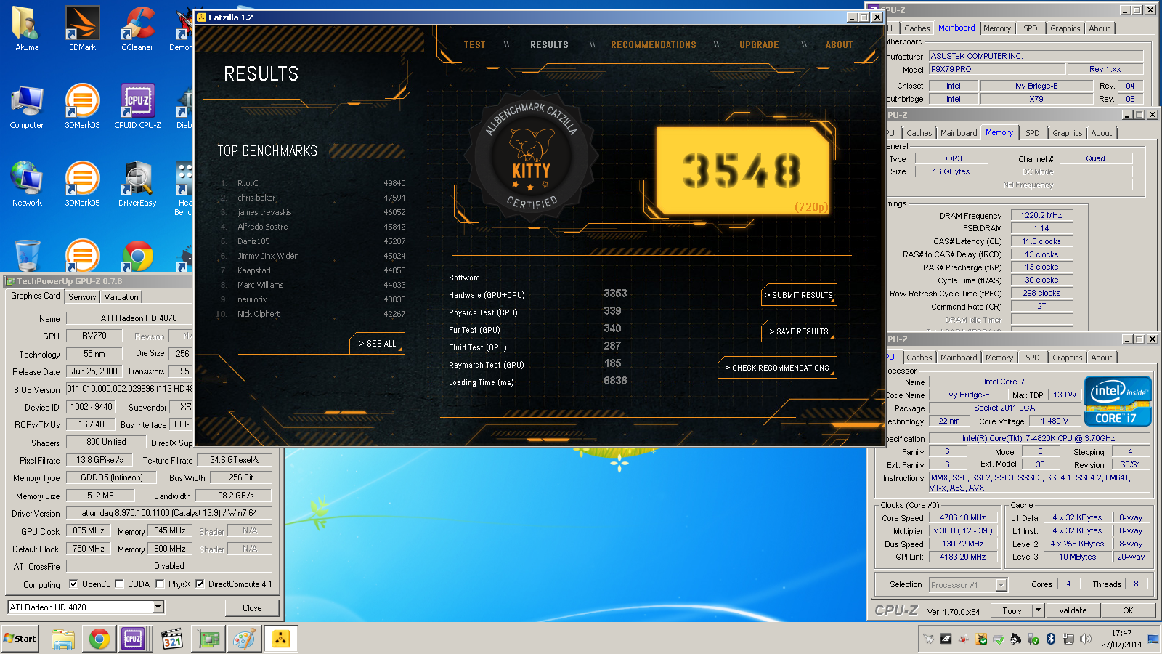The height and width of the screenshot is (654, 1162).
Task: Select the RESULTS tab in Catzilla
Action: pos(549,45)
